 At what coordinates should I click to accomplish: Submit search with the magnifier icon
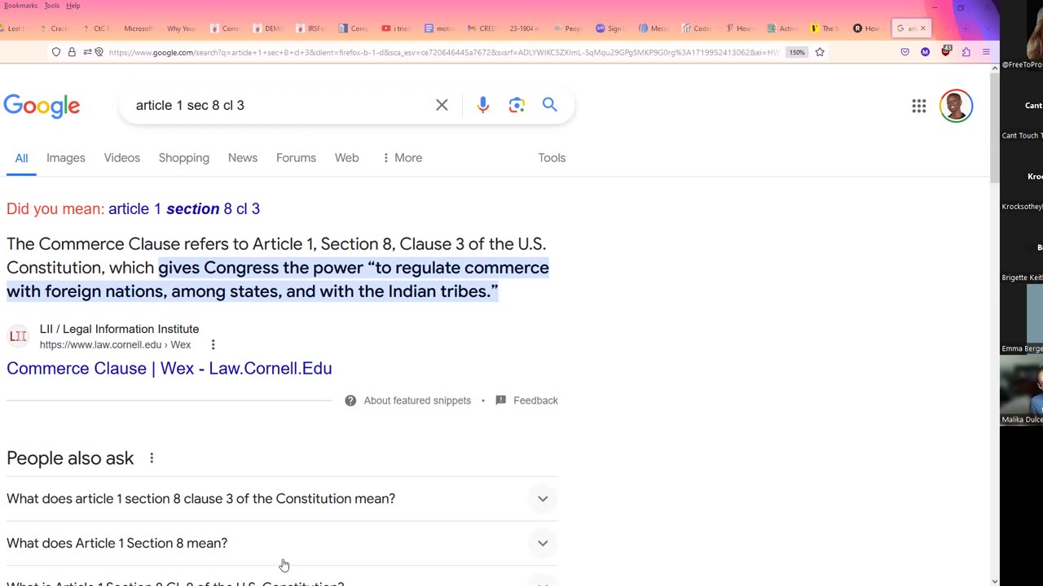(550, 105)
